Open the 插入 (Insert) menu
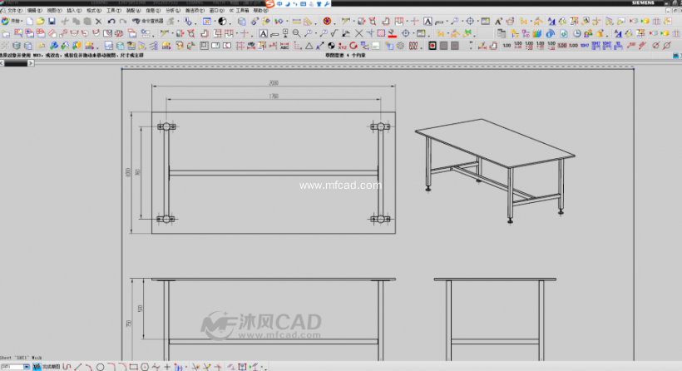Viewport: 682px width, 371px height. (x=74, y=11)
